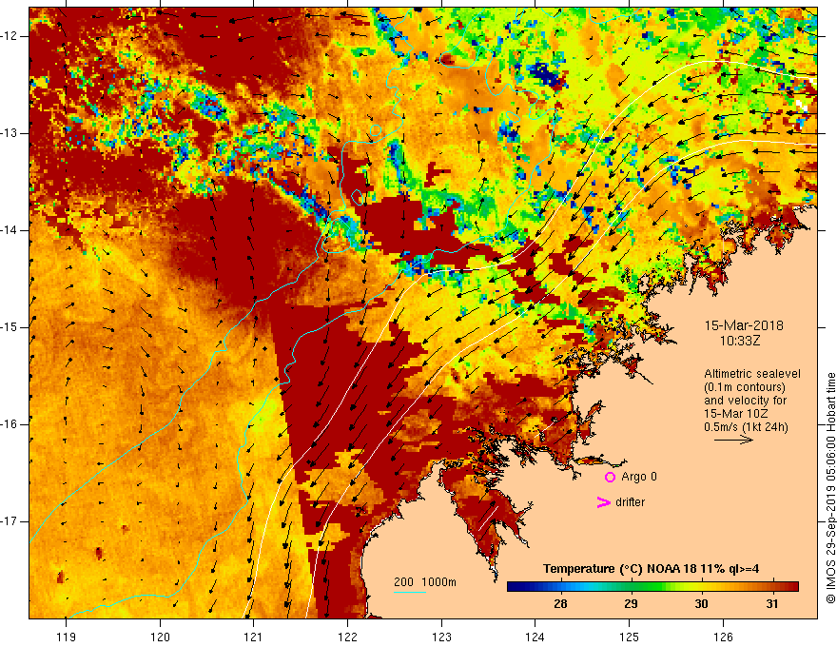Click the 'and velocity for' text line
837x647 pixels.
tap(745, 401)
